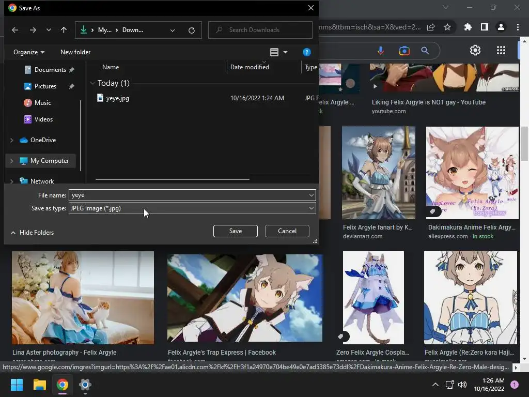Open Dakimakura Anime Felix Argyle thumbnail
The width and height of the screenshot is (529, 397).
[x=472, y=173]
